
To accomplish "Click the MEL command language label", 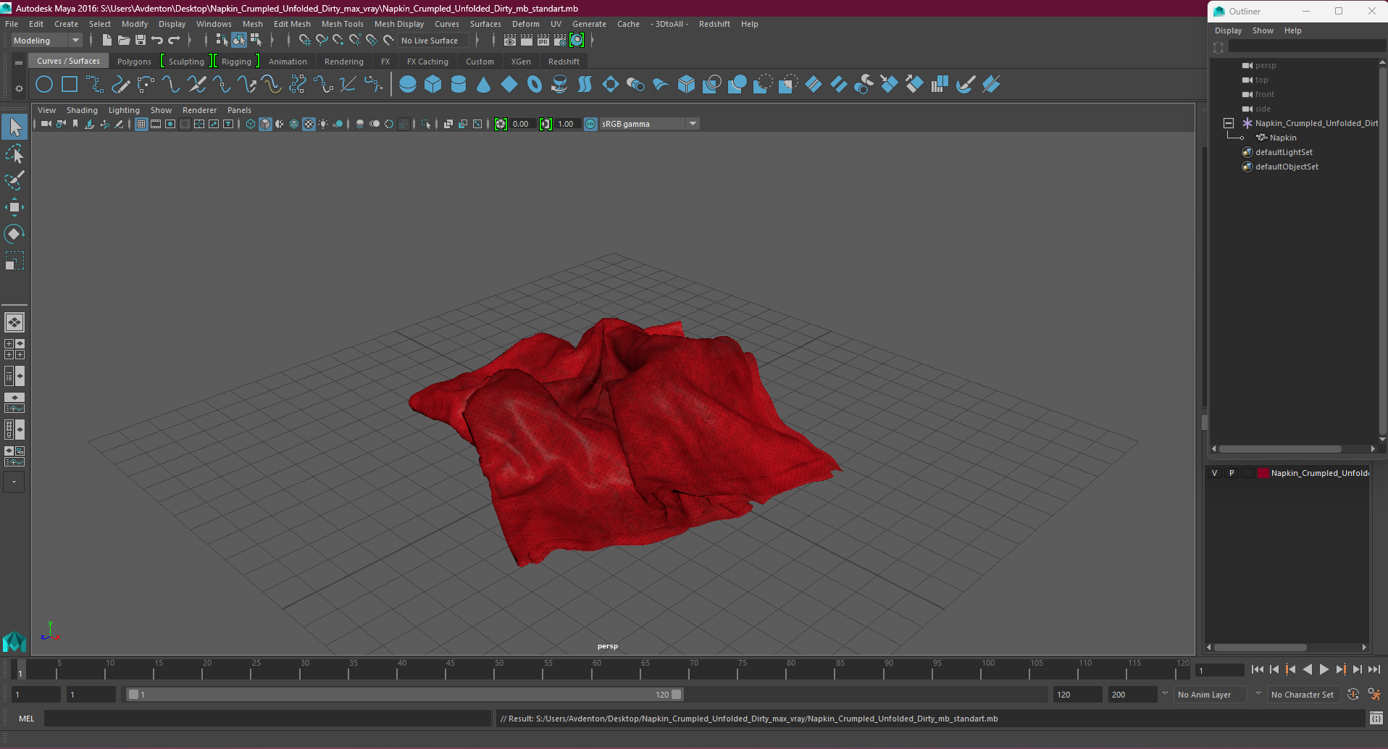I will tap(27, 719).
